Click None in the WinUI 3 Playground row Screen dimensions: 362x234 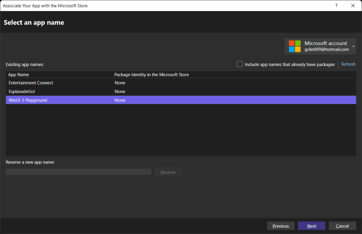click(x=120, y=100)
